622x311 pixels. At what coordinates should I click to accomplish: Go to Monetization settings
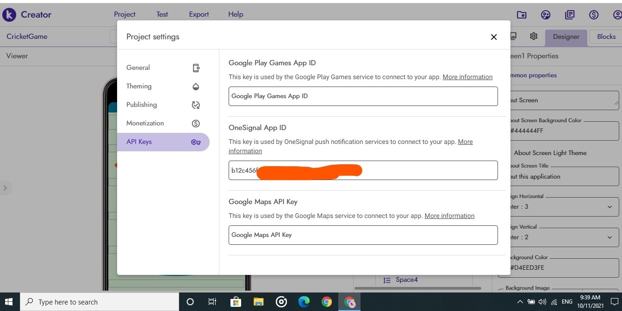(145, 123)
